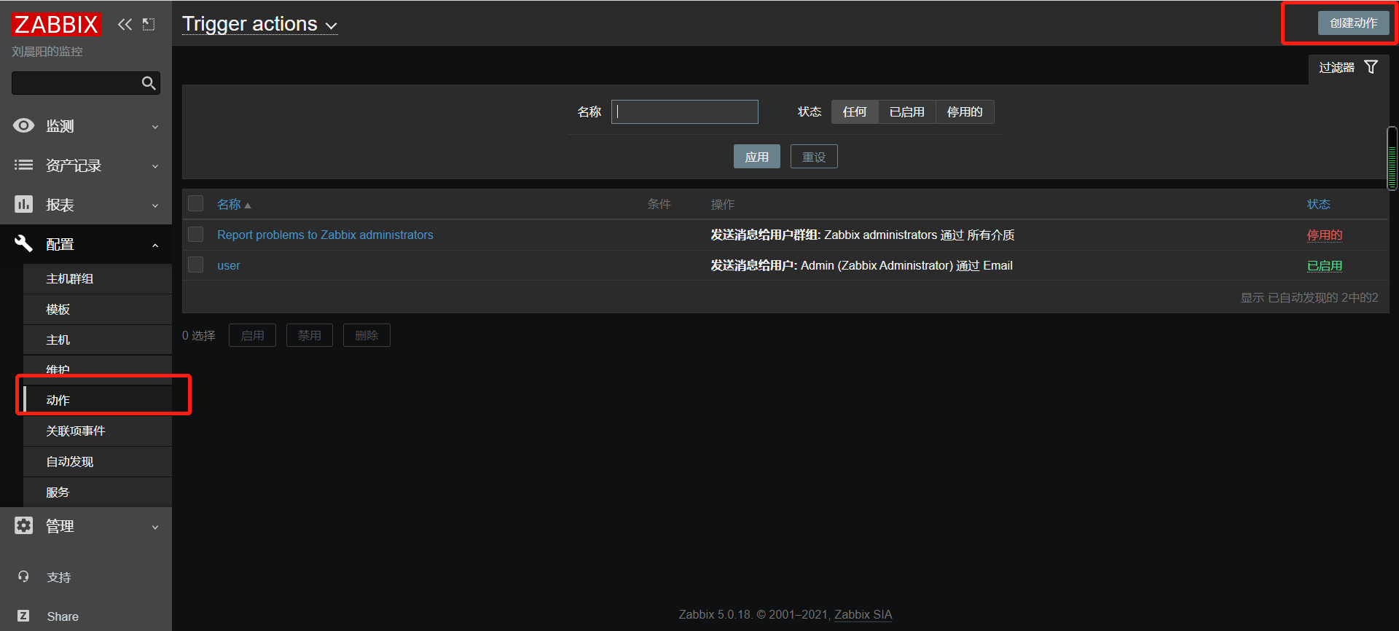
Task: Open the Share link in sidebar
Action: [63, 616]
